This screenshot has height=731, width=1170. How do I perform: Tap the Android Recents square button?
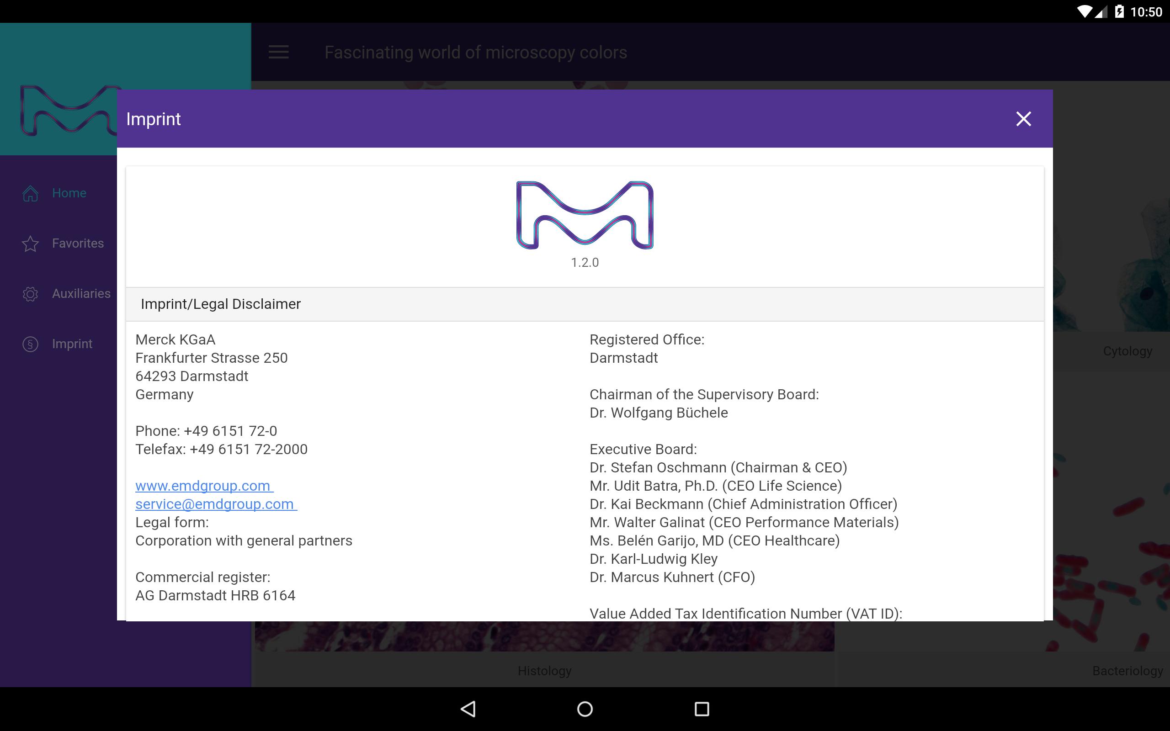pyautogui.click(x=702, y=709)
